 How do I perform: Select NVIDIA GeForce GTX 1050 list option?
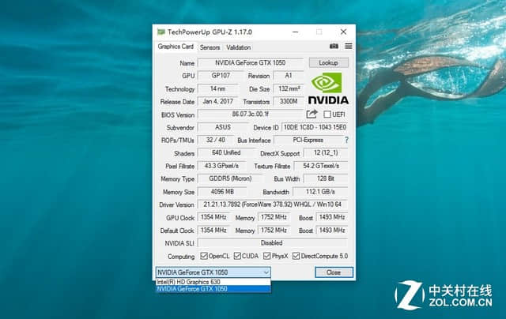click(x=213, y=289)
